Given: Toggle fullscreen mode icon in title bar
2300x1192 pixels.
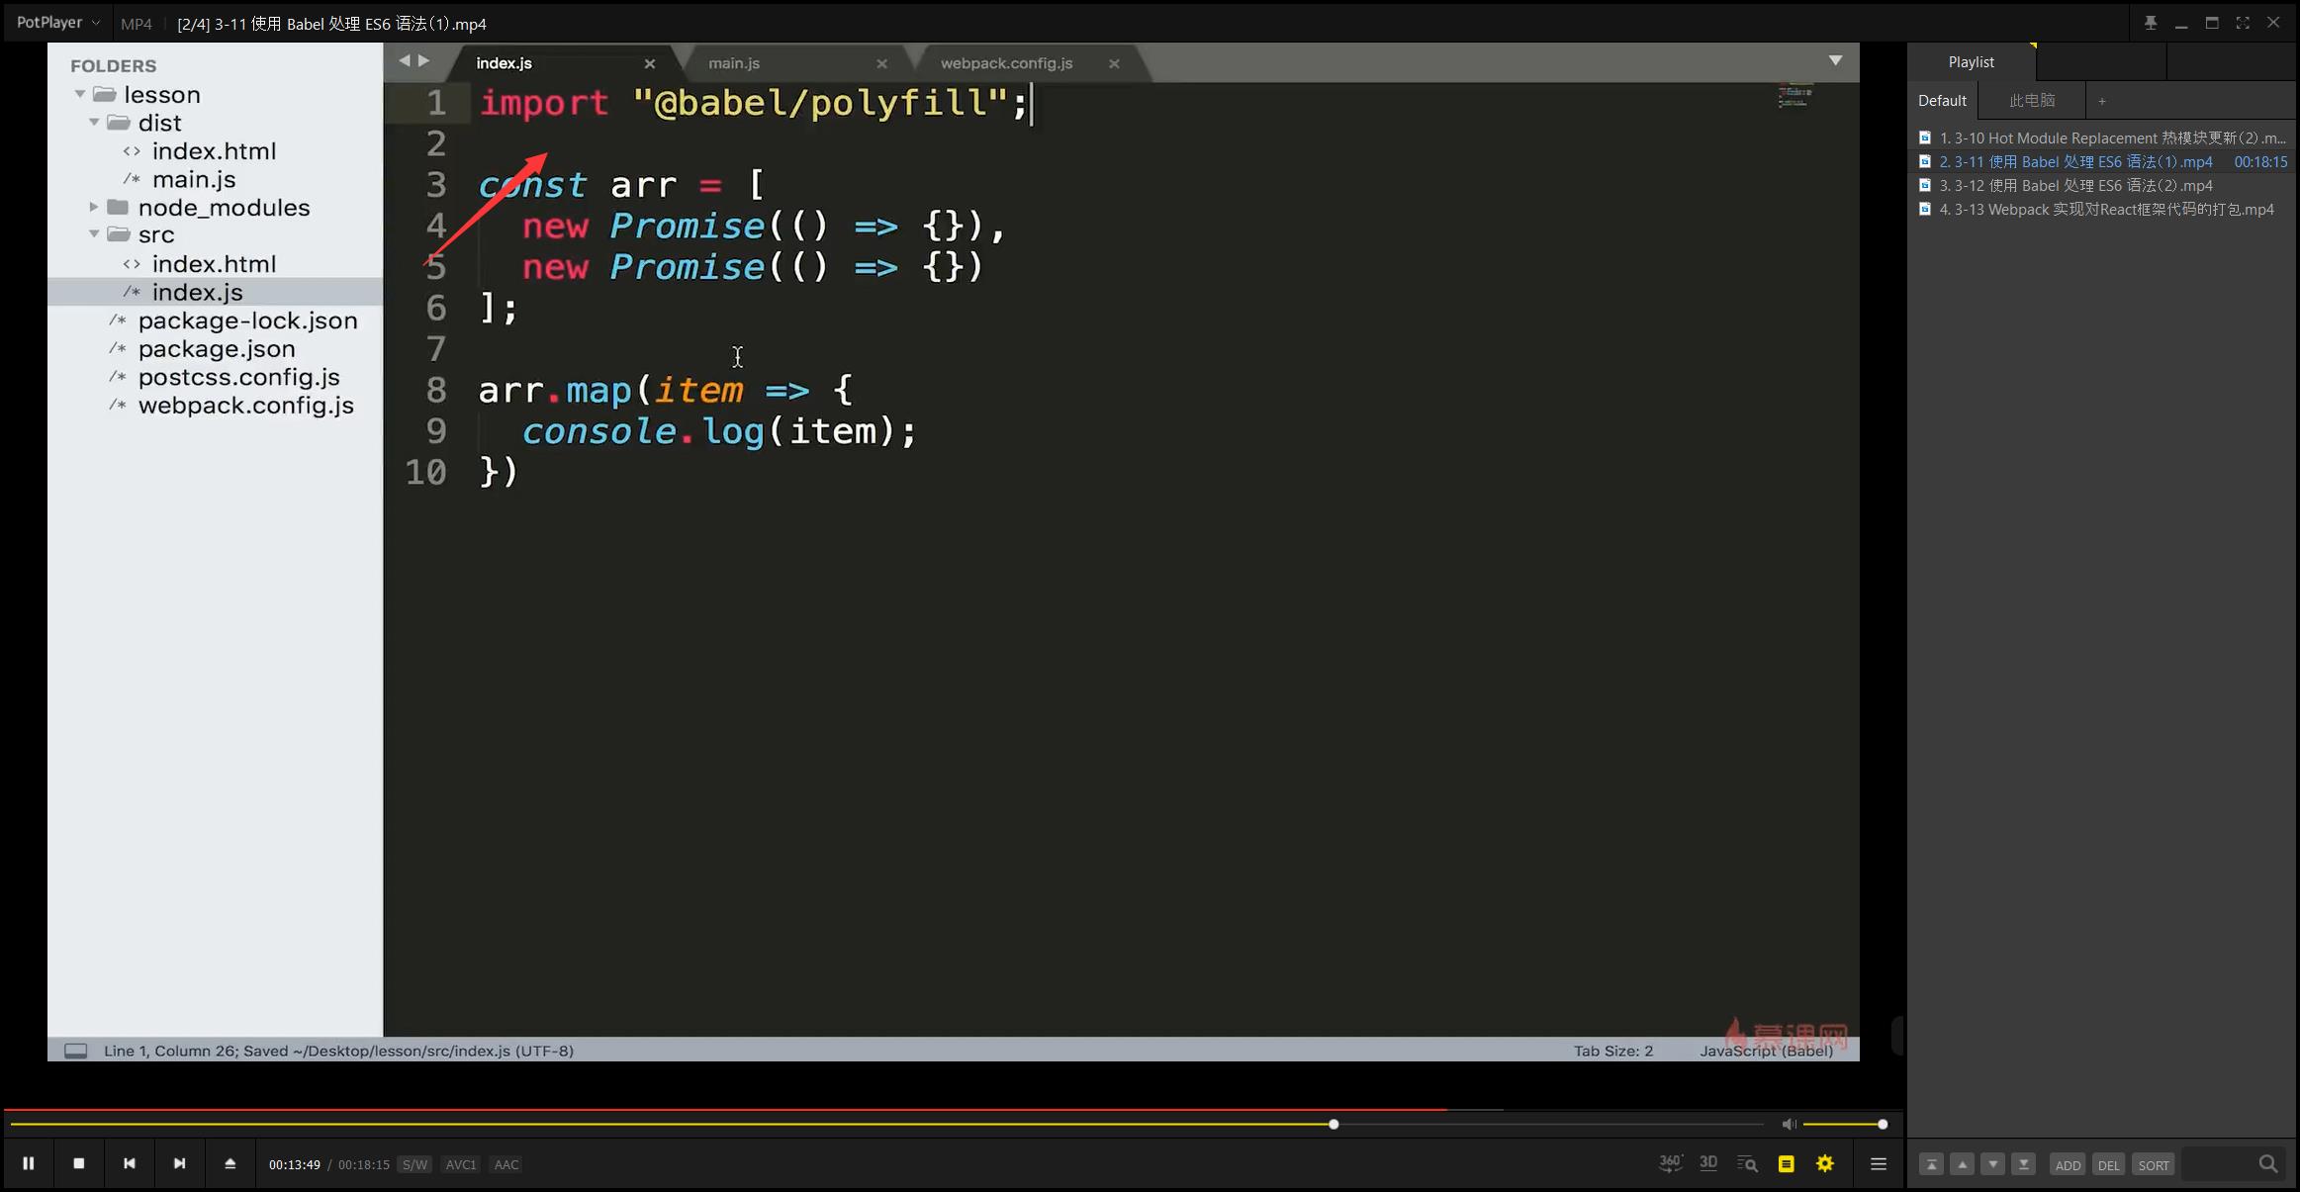Looking at the screenshot, I should [x=2243, y=23].
